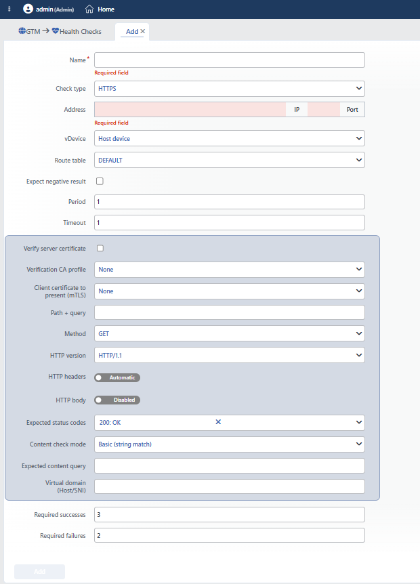Click the GTM globe icon
The width and height of the screenshot is (420, 584).
[x=22, y=31]
